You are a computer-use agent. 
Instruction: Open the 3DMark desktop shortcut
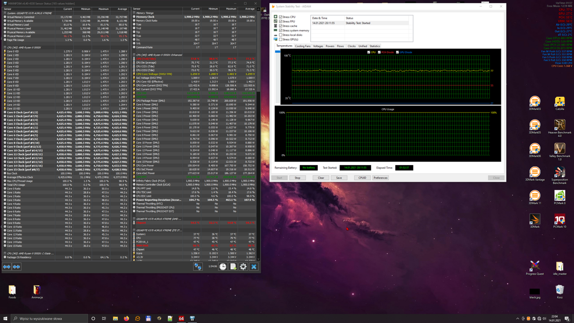point(535,221)
